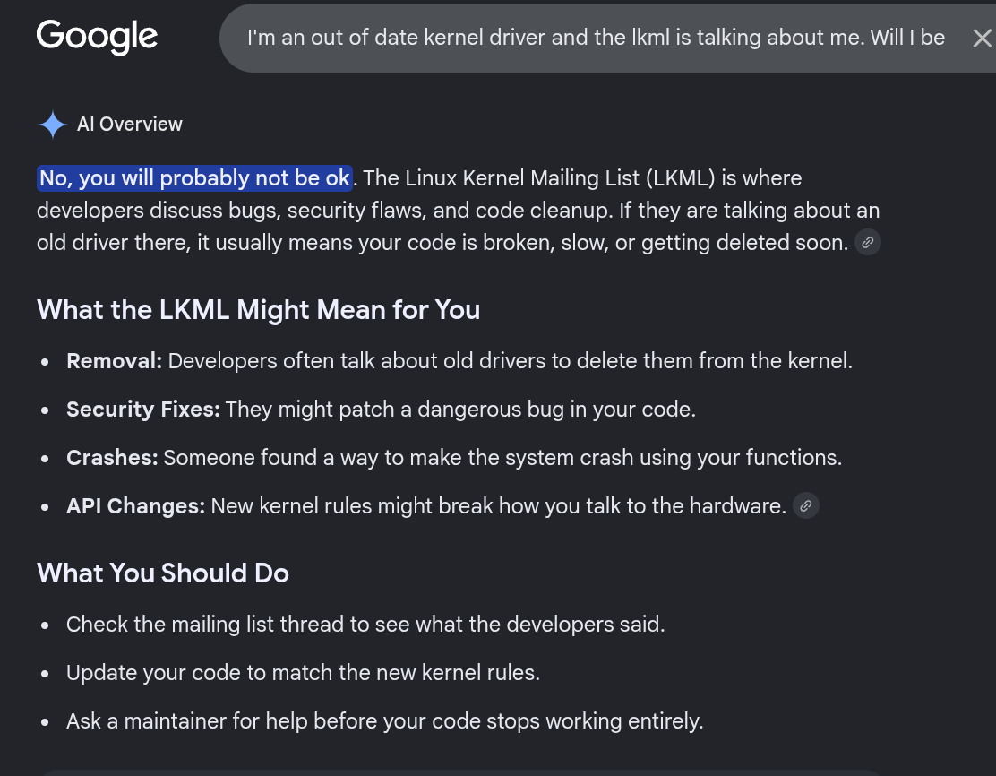Click the bold 'Crashes:' bullet label

coord(112,458)
